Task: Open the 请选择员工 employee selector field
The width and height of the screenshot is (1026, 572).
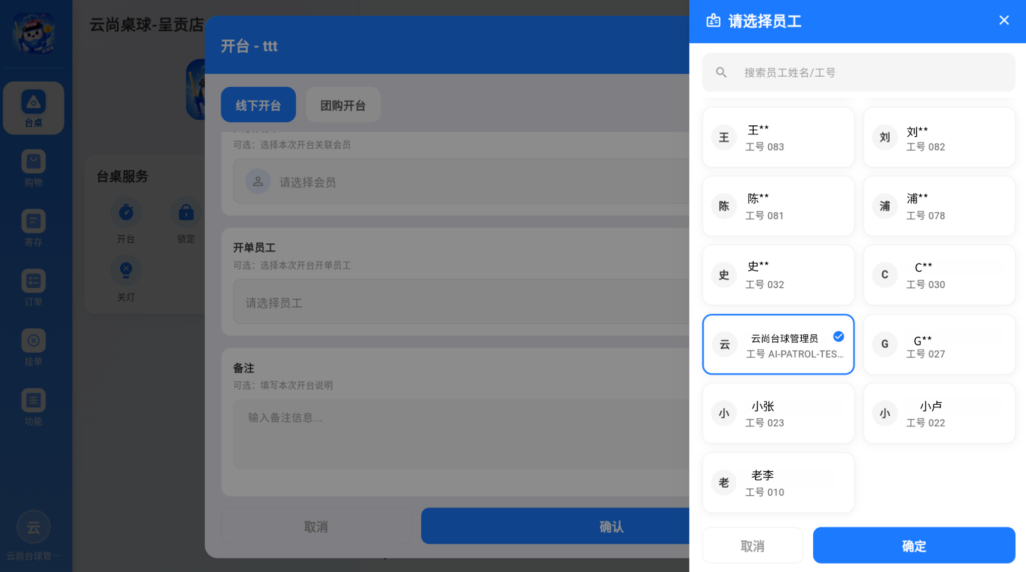Action: click(461, 302)
